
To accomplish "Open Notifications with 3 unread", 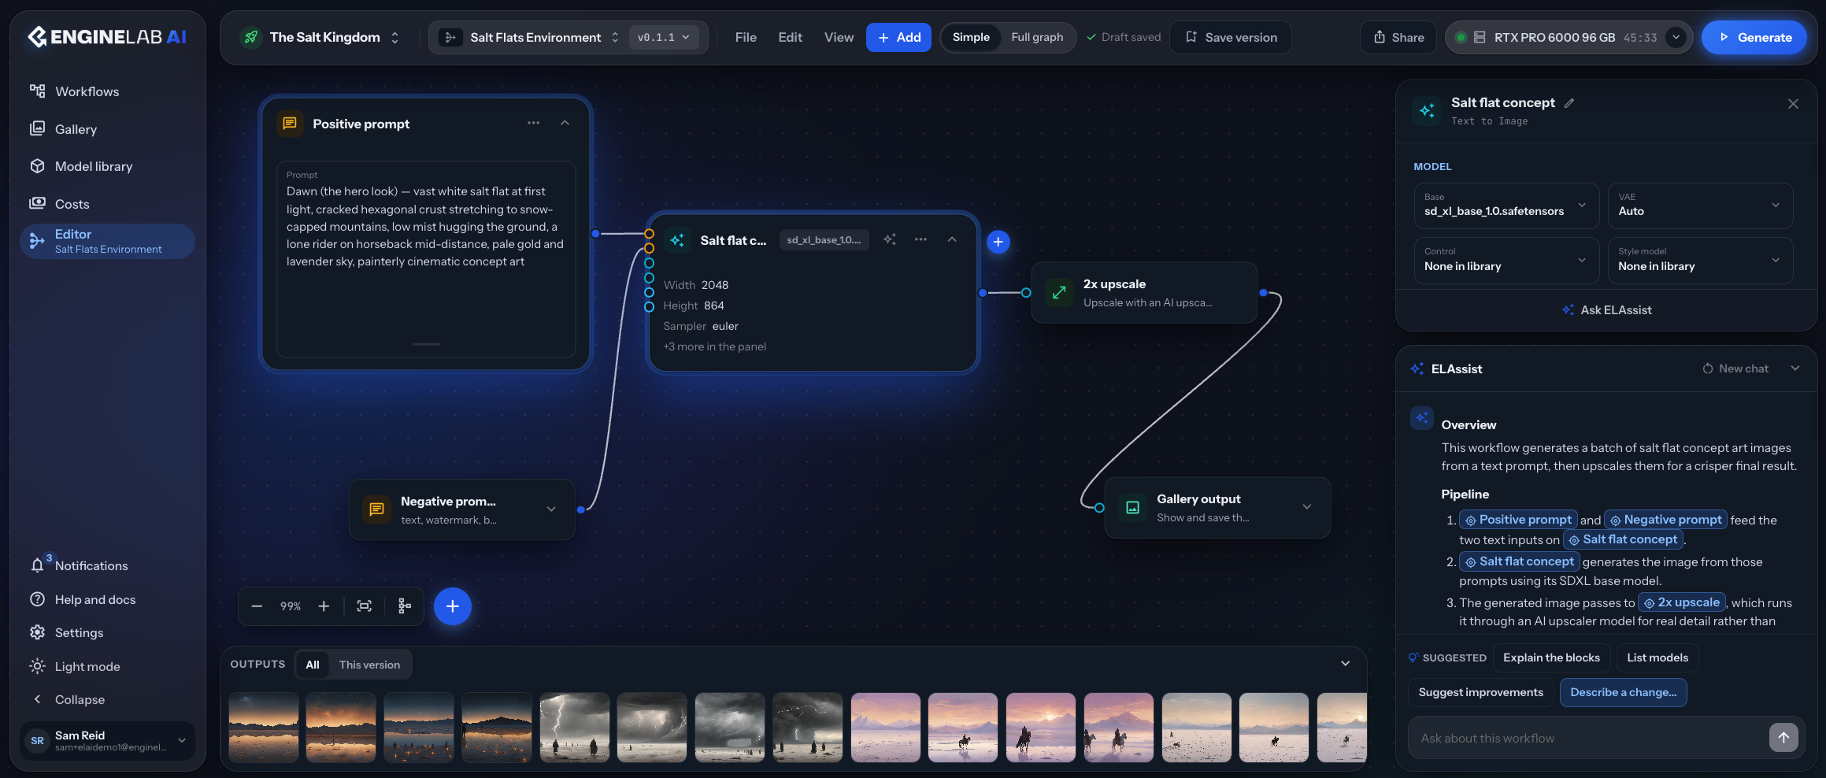I will pyautogui.click(x=107, y=565).
